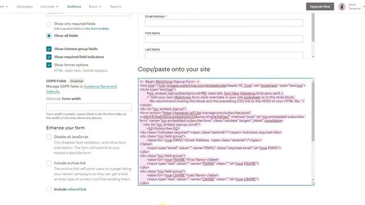Click the form preview scrollbar thumb
Screen dimensions: 365x205
pyautogui.click(x=313, y=27)
